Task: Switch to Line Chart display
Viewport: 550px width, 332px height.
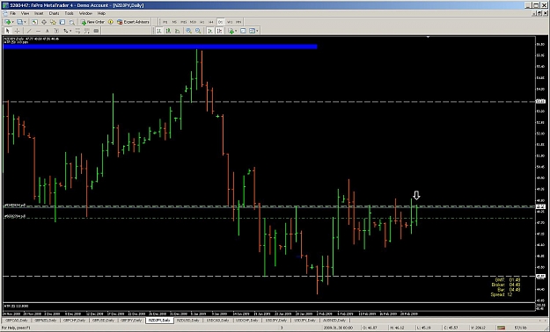Action: tap(177, 31)
